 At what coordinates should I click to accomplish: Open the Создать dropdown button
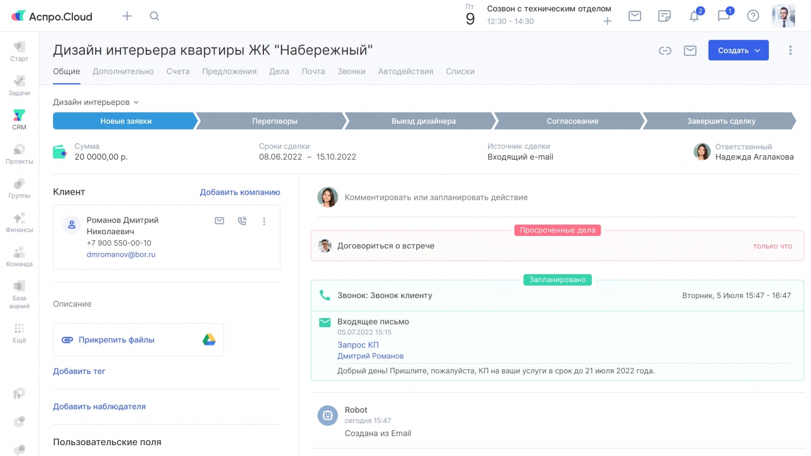(738, 50)
